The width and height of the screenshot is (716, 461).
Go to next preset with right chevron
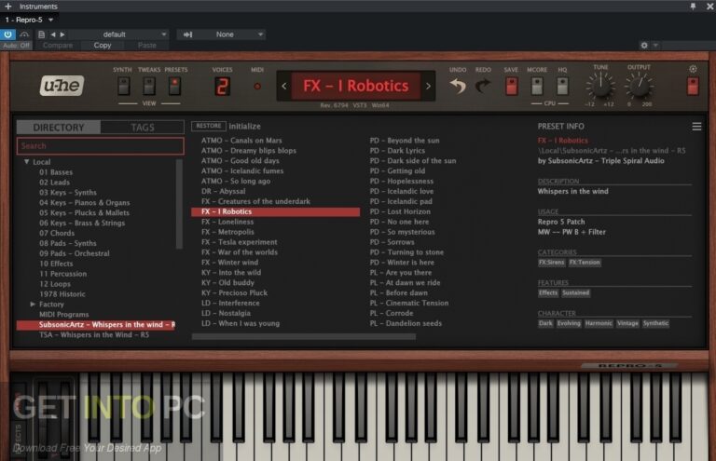[428, 86]
